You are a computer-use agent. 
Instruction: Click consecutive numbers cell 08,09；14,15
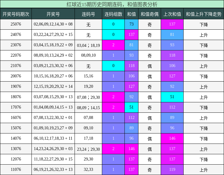89,107
